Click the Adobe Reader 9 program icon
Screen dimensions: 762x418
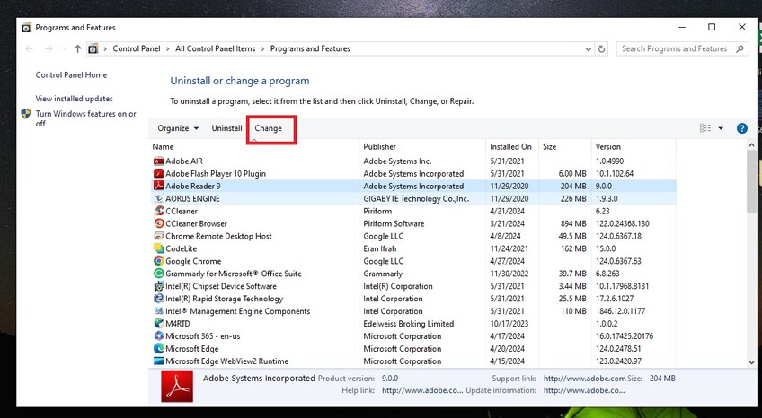click(x=159, y=186)
